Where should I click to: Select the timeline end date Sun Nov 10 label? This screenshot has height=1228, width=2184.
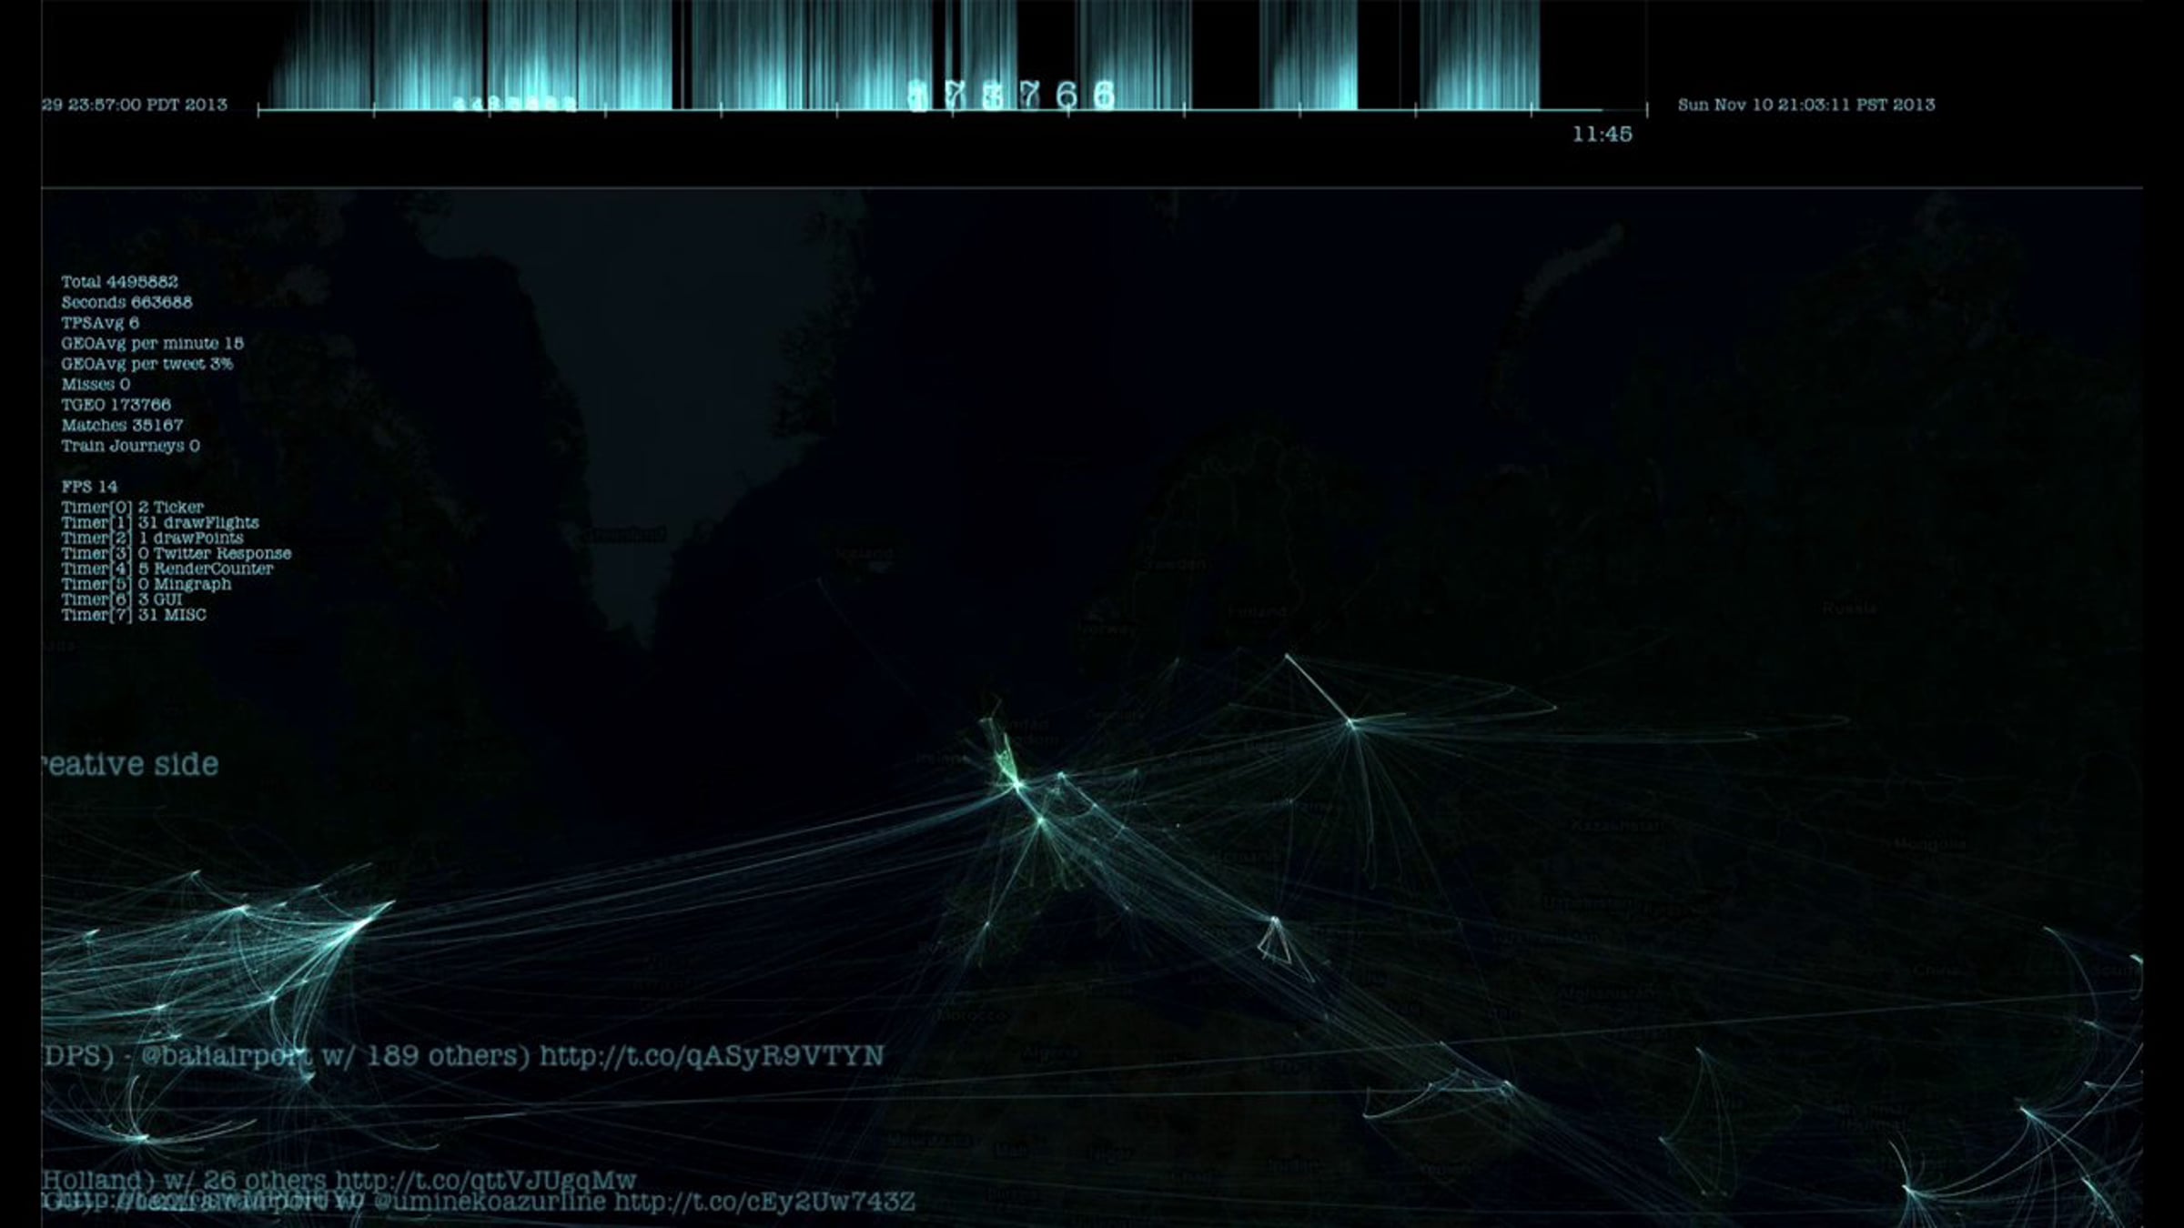click(x=1806, y=105)
